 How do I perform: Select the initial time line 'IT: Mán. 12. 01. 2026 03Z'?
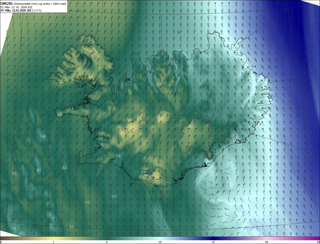click(16, 7)
